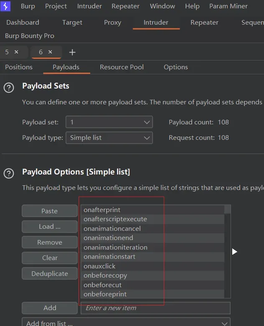
Task: Click the Deduplicate button
Action: 50,274
